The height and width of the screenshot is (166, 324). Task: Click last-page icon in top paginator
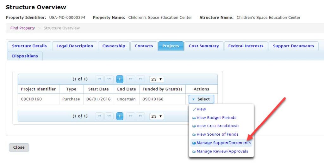coord(140,79)
